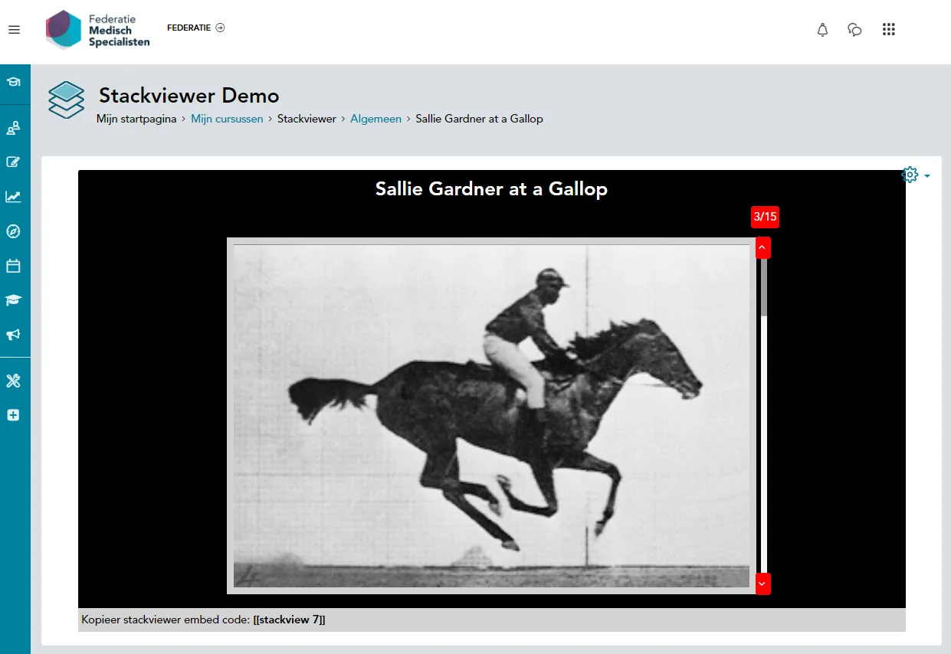
Task: Click the Stackviewer stacked layers icon
Action: pyautogui.click(x=67, y=100)
